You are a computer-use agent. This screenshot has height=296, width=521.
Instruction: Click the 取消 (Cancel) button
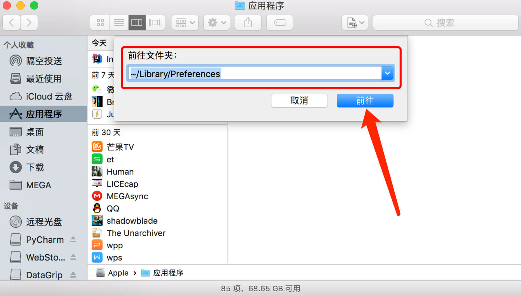(x=299, y=101)
